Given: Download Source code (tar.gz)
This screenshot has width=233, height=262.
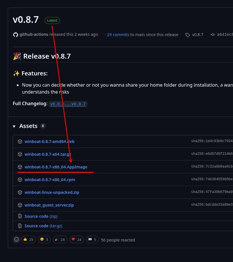Looking at the screenshot, I should pos(43,226).
